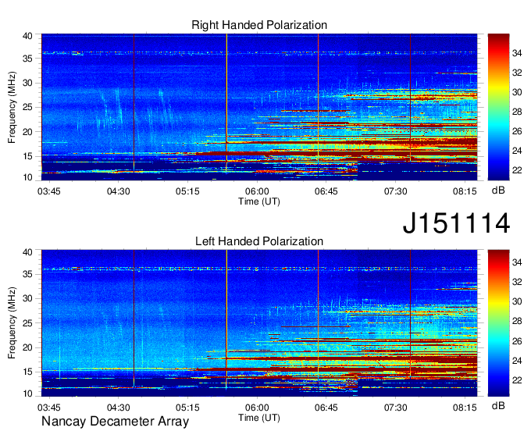Viewport: 531px width, 431px height.
Task: Click 05:15 tick on Left Handed time axis
Action: pos(187,408)
